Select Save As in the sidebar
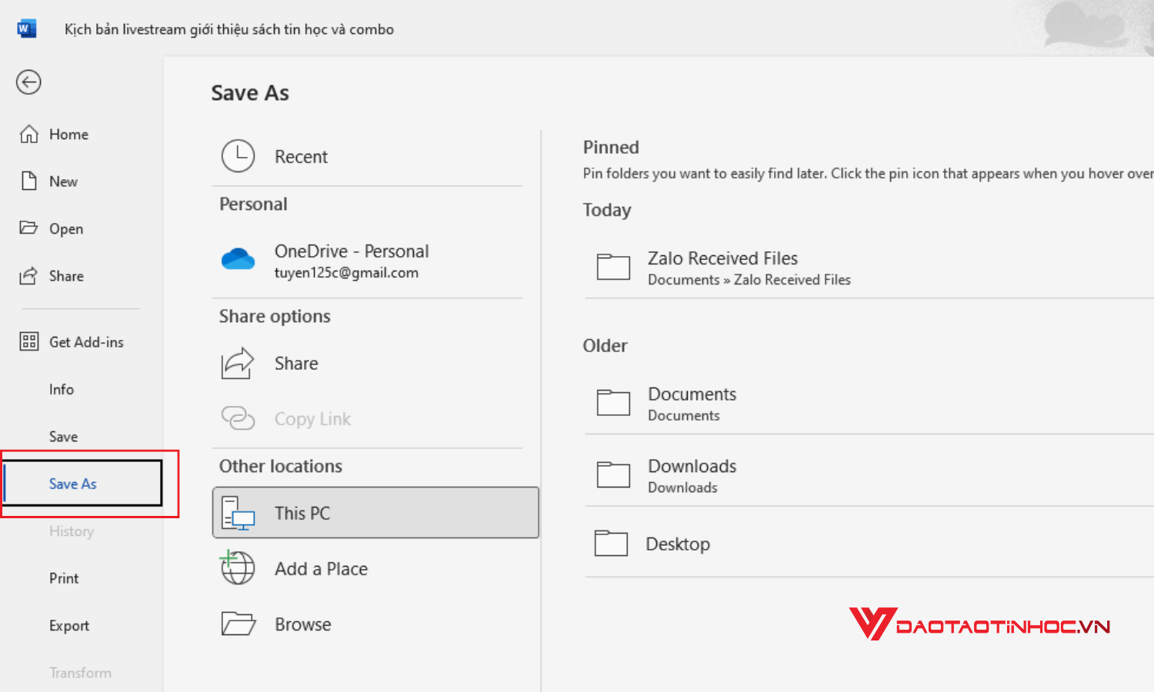 click(x=73, y=484)
